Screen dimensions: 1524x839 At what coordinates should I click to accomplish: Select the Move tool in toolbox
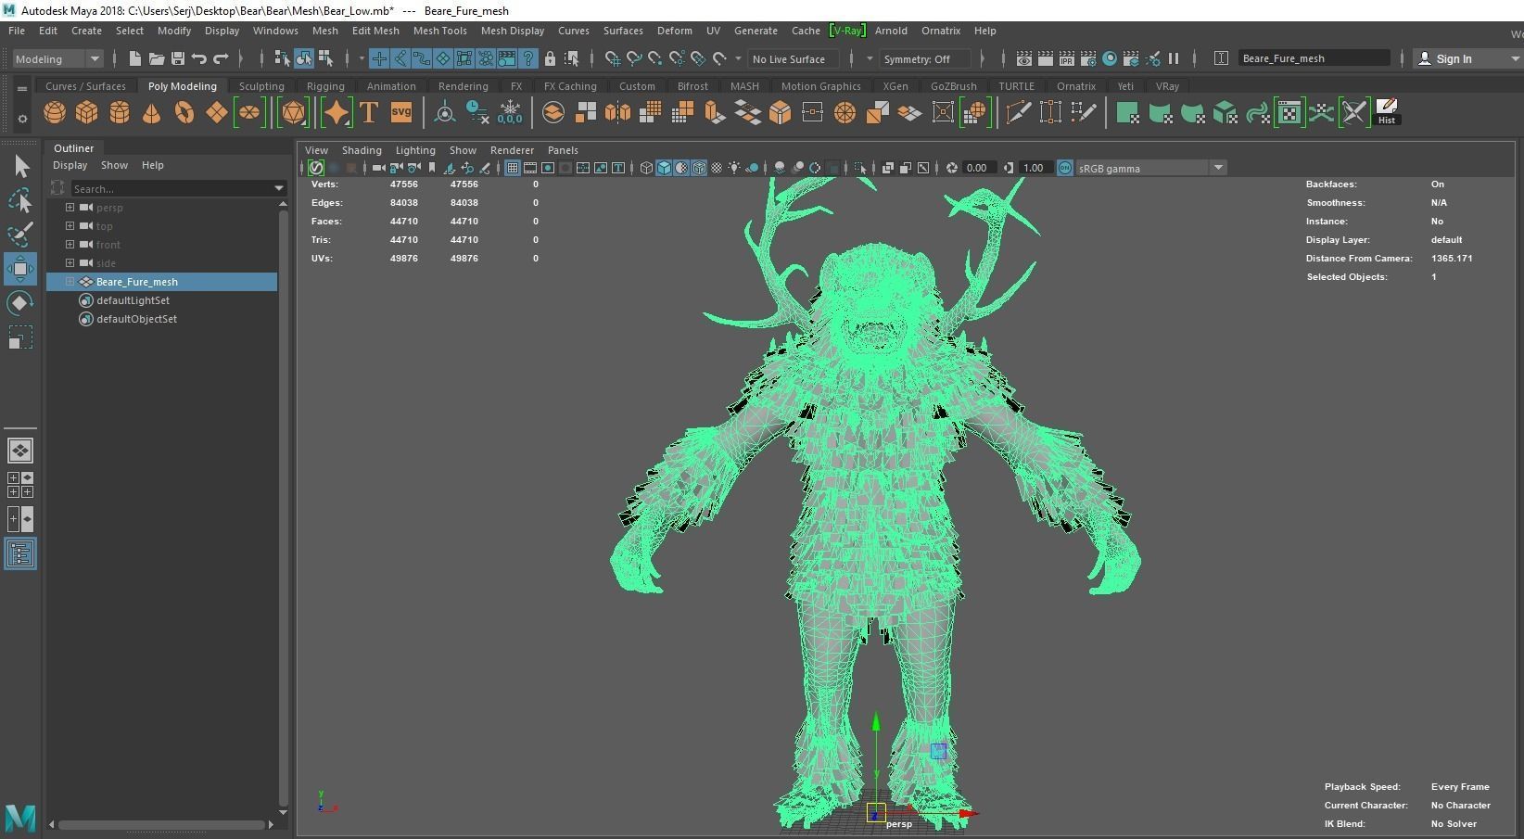tap(20, 269)
